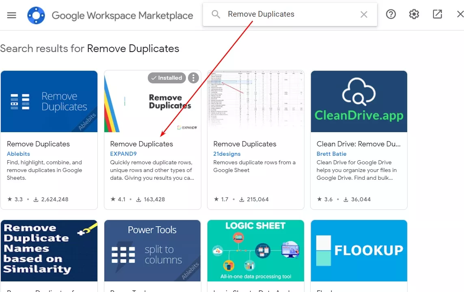Viewport: 464px width, 292px height.
Task: Open LOGIC SHEET thumbnail
Action: [256, 251]
